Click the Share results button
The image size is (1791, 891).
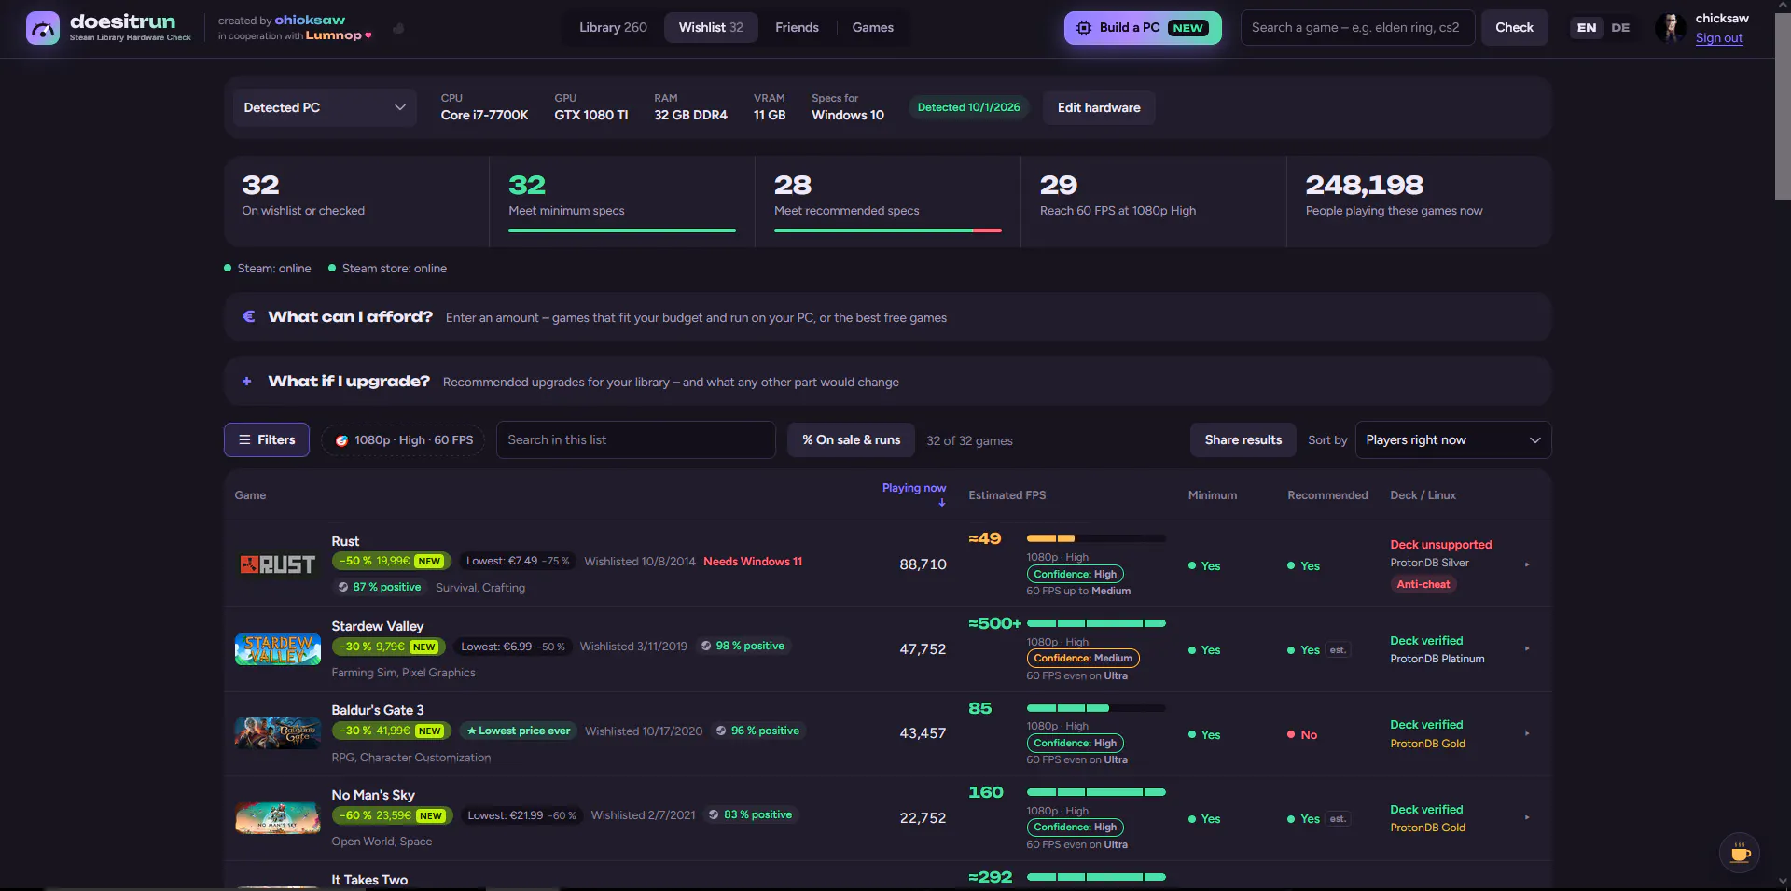[1243, 440]
